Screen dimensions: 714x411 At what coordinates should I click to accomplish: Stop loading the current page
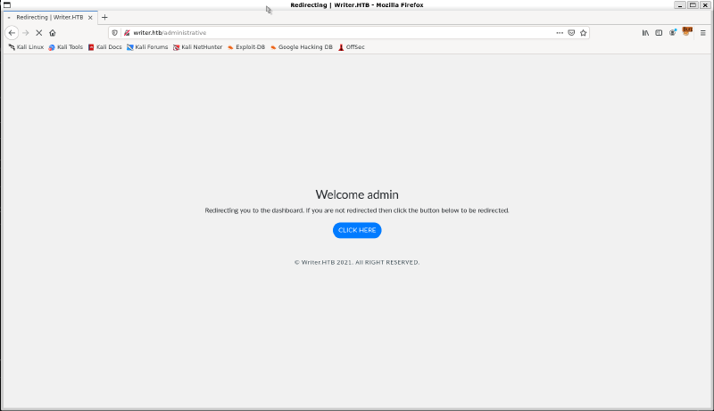point(38,32)
